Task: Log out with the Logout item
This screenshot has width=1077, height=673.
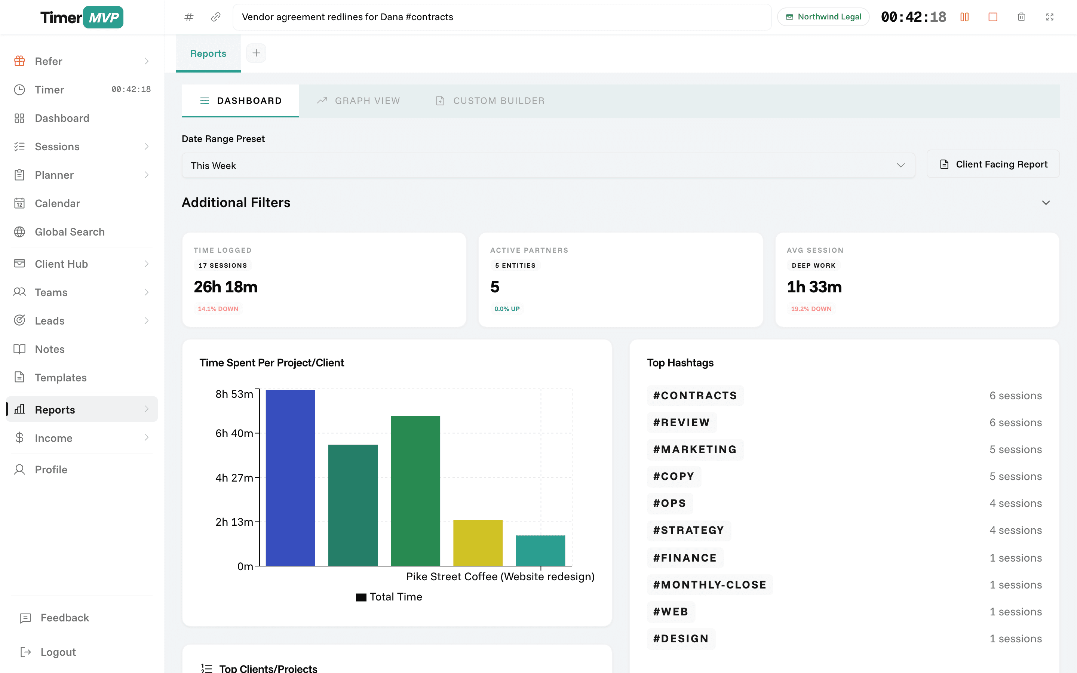Action: coord(48,652)
